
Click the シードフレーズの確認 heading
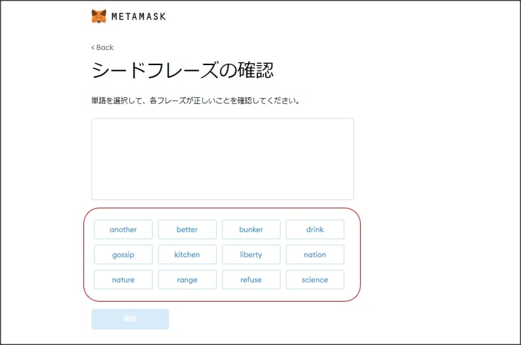click(x=182, y=70)
